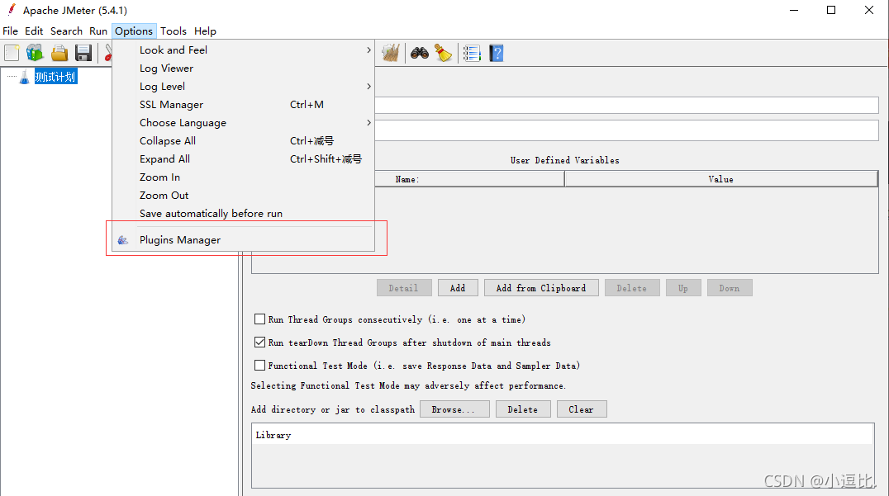Click the Plugins Manager icon in the menu

pyautogui.click(x=122, y=240)
